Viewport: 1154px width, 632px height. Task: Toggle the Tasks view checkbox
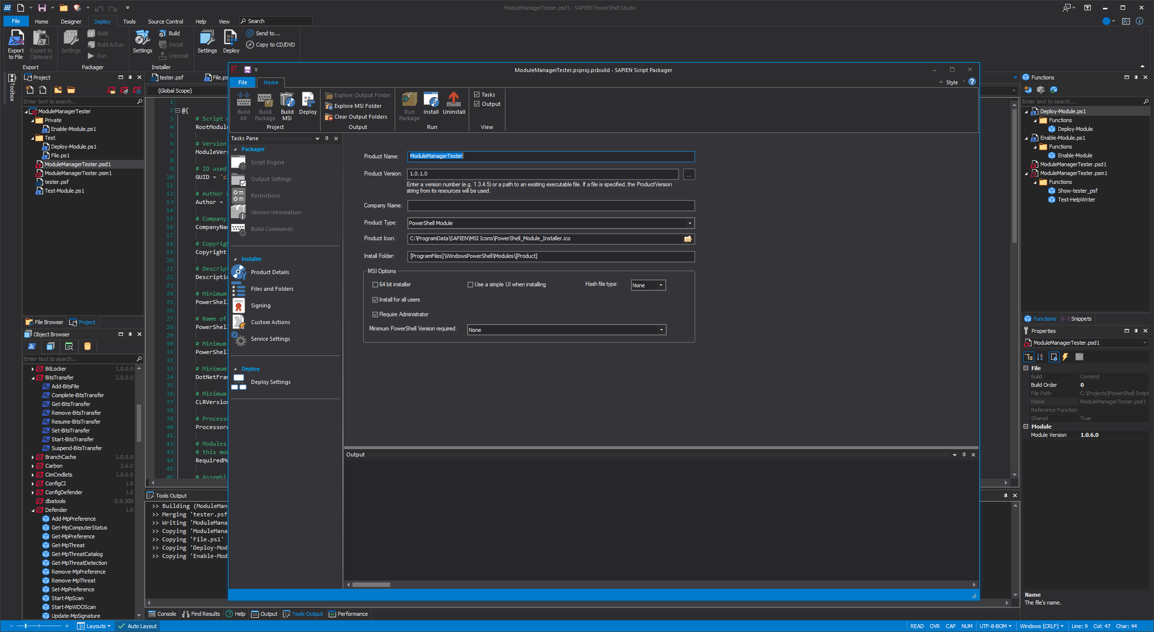coord(477,95)
